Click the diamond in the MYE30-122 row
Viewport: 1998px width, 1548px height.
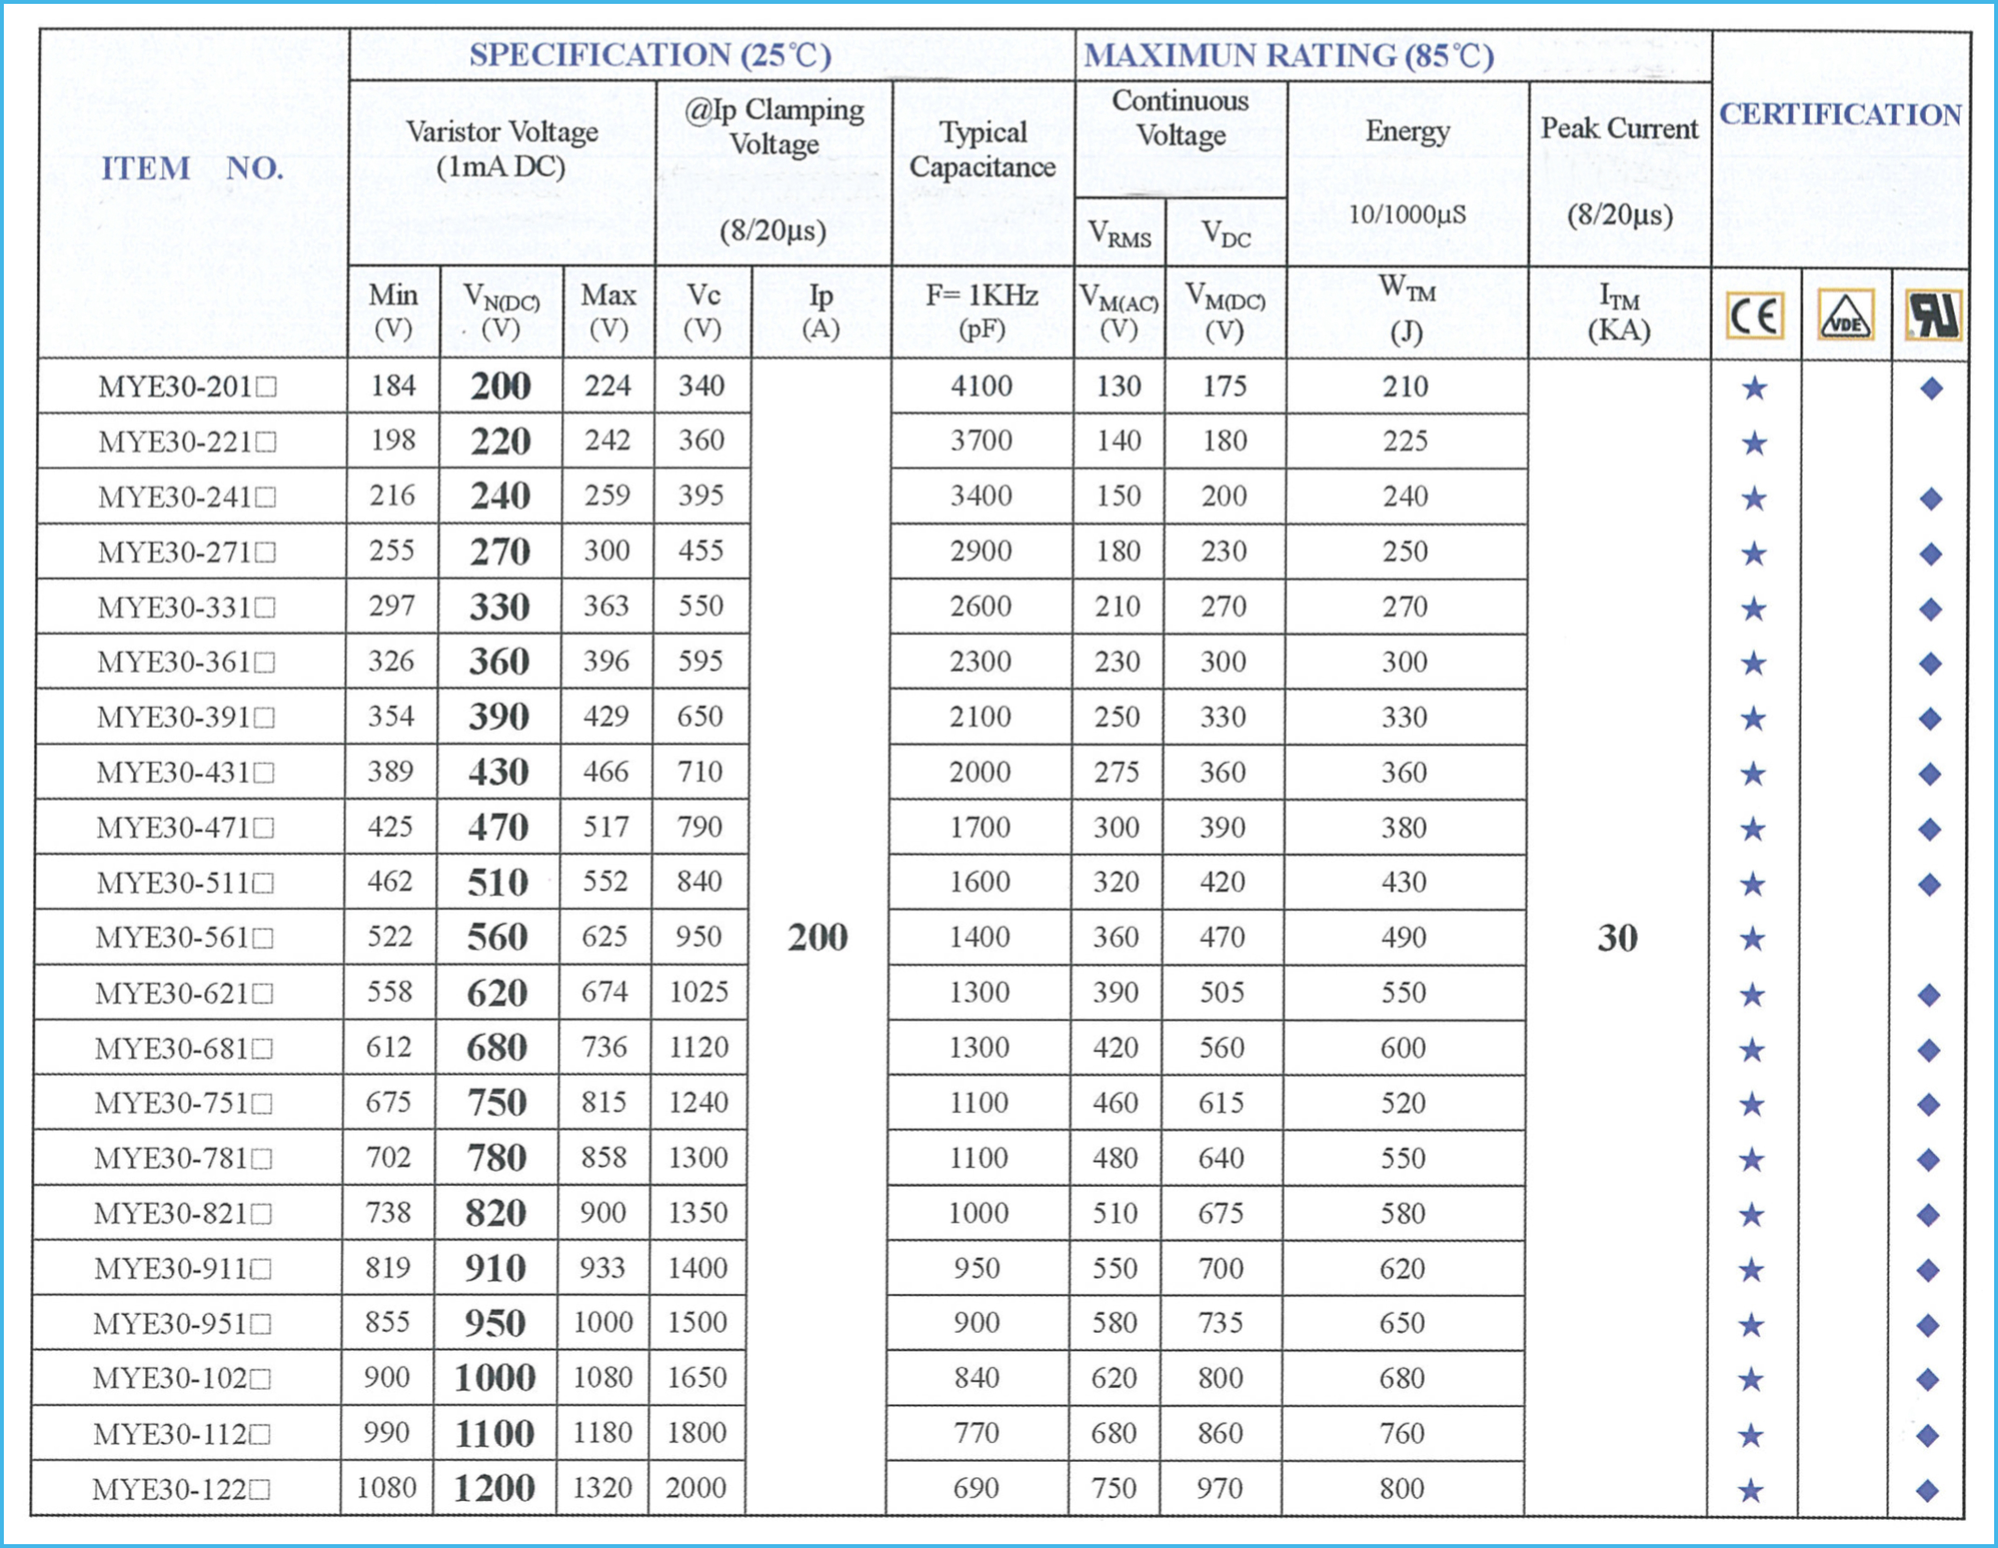pyautogui.click(x=1927, y=1491)
